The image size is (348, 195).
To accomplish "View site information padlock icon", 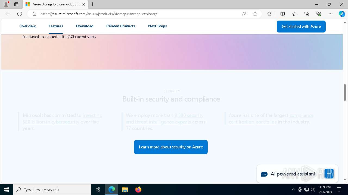I will [x=34, y=14].
